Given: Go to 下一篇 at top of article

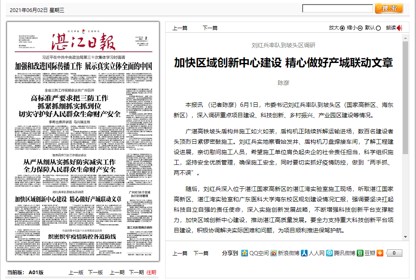Looking at the screenshot, I should coord(210,28).
